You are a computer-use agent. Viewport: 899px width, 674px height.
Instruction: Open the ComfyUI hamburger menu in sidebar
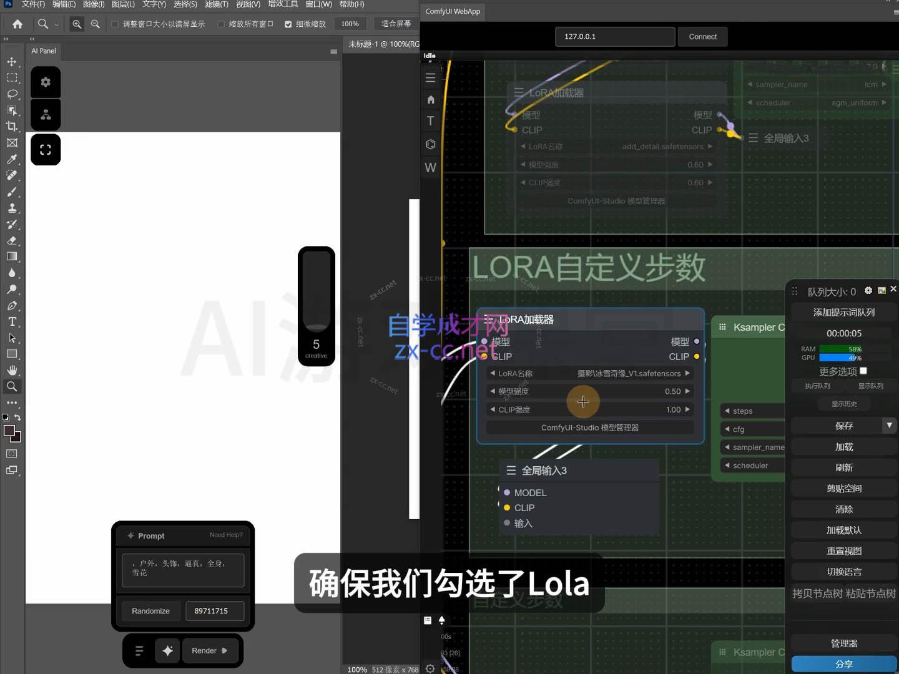tap(430, 77)
